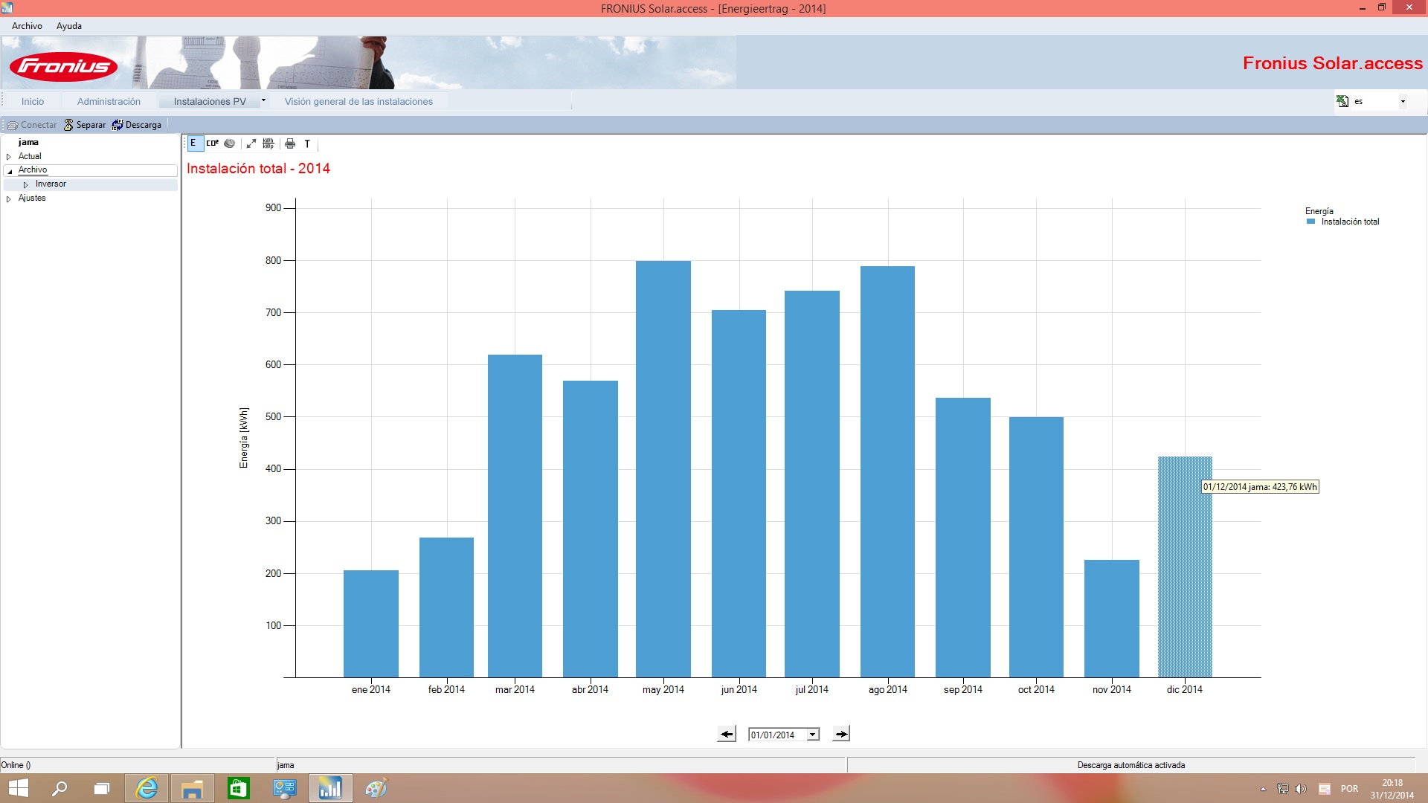Open the Windows Store taskbar icon

coord(238,788)
